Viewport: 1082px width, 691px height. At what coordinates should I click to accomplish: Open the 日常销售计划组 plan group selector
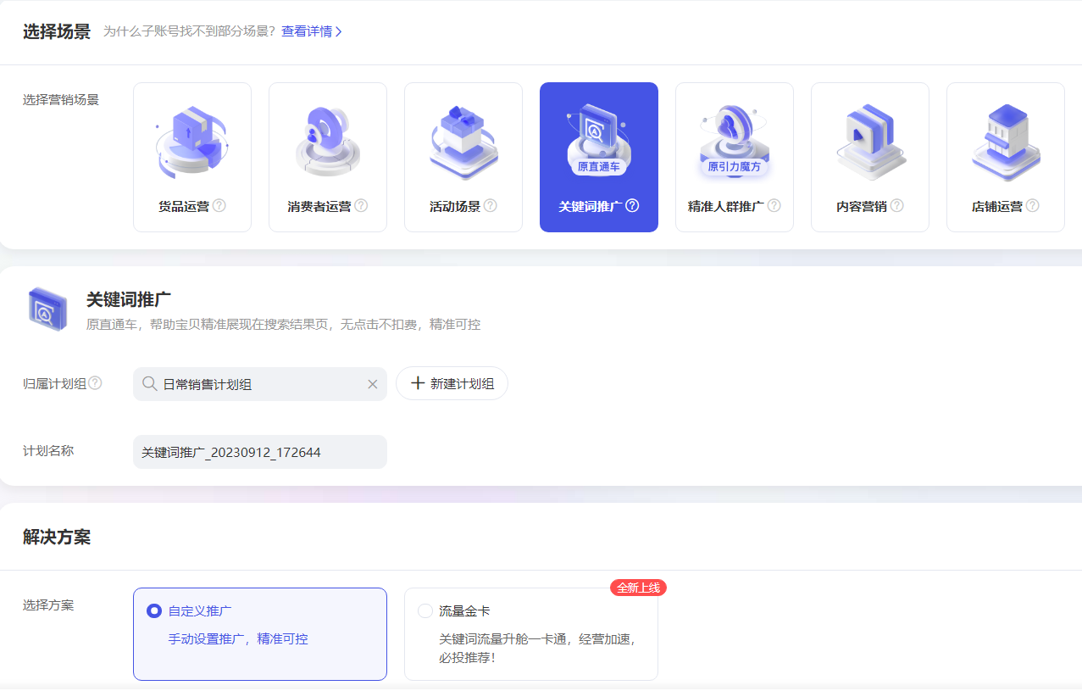(x=260, y=384)
